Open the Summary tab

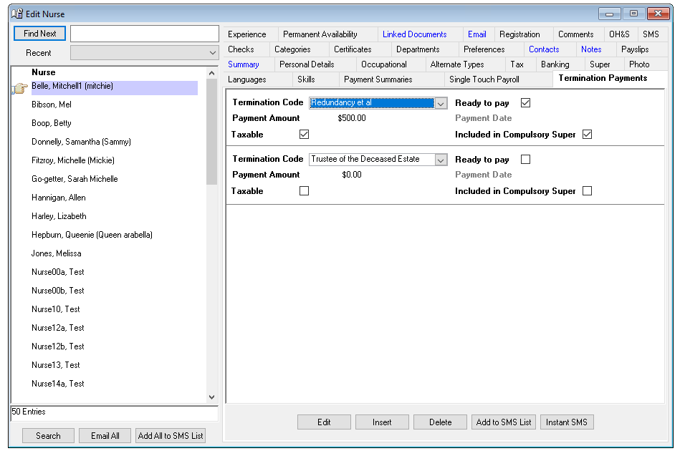(x=244, y=64)
